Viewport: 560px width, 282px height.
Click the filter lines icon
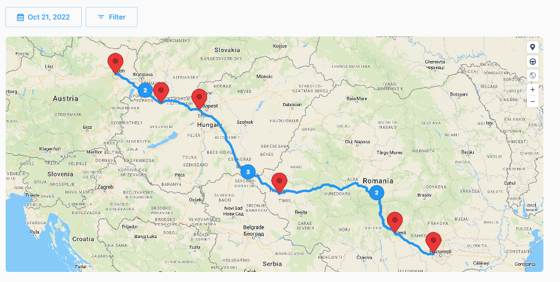(101, 17)
